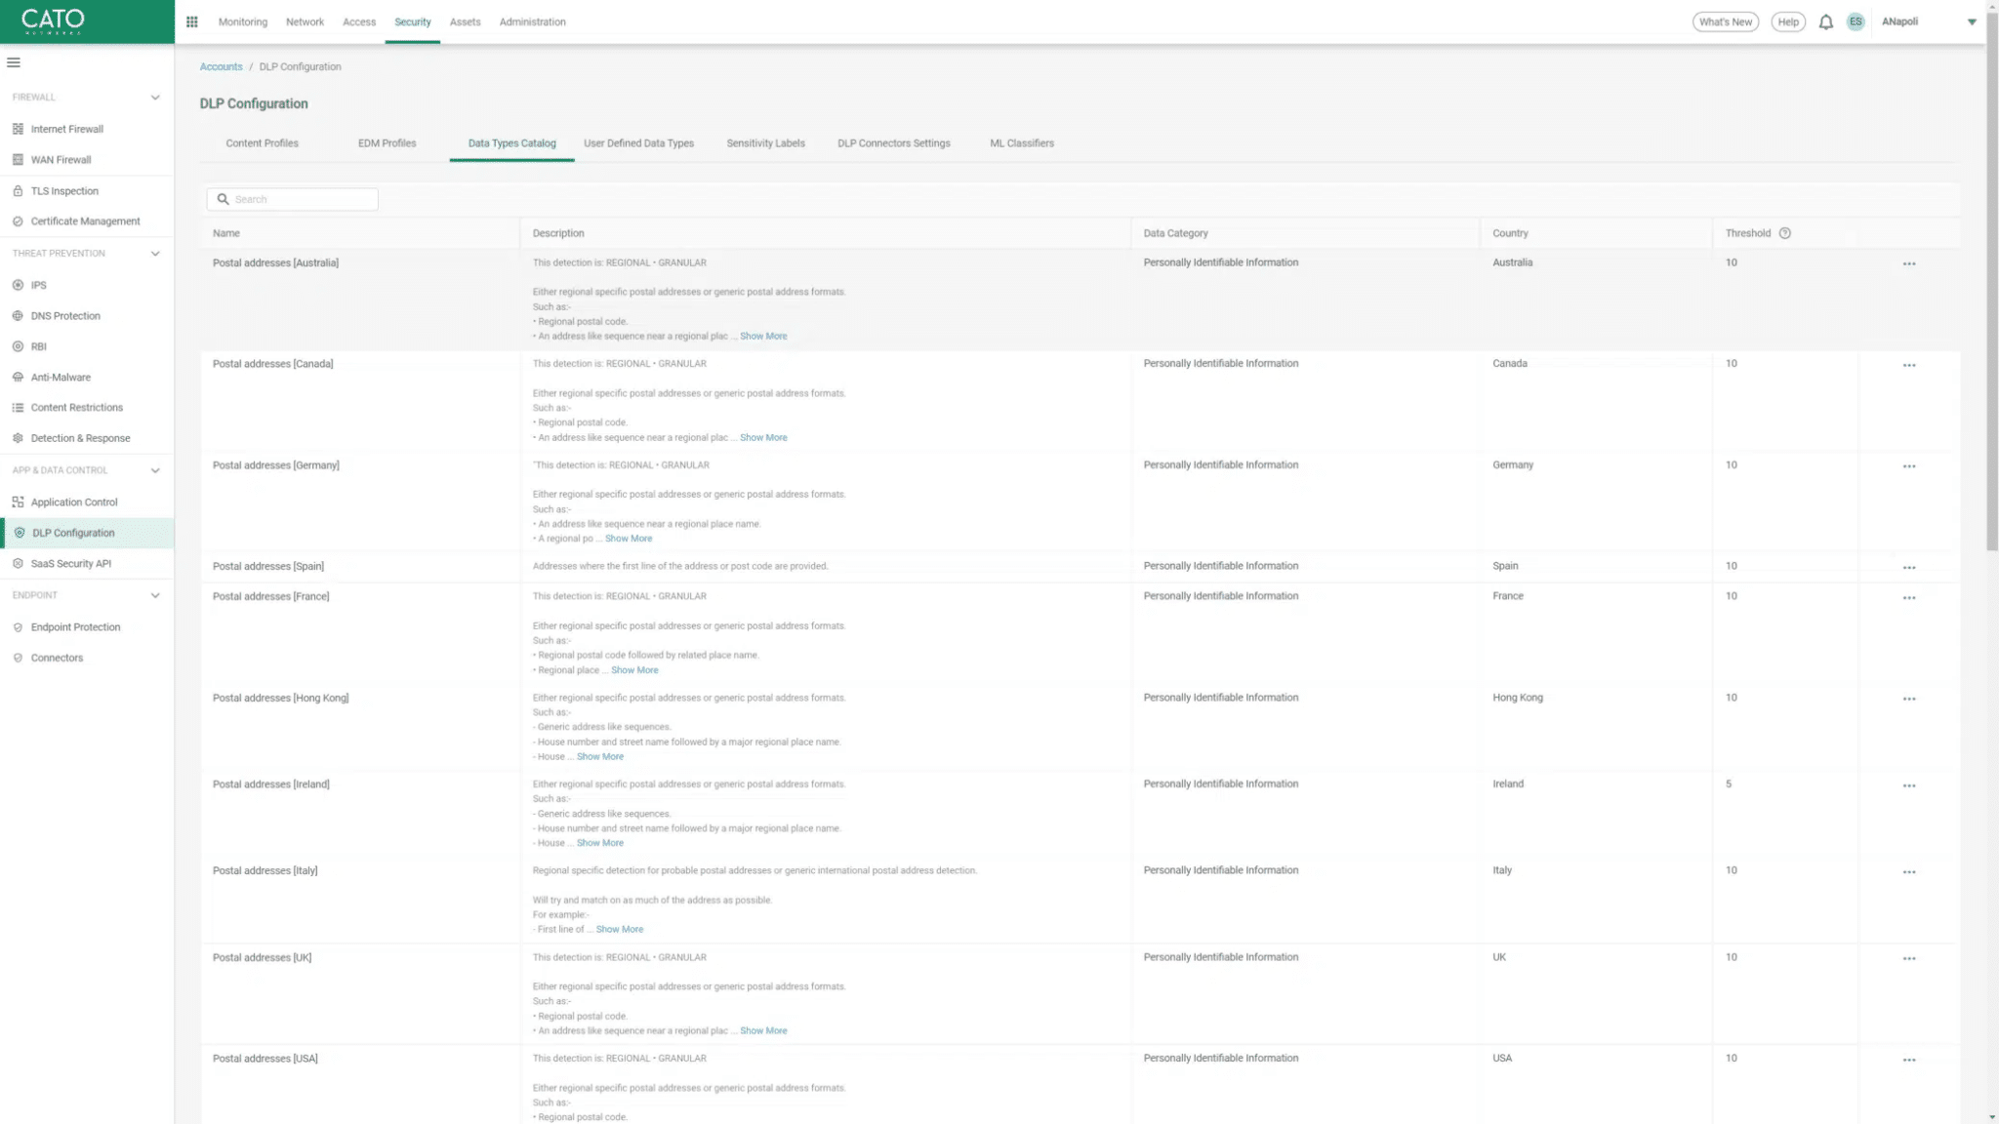Switch to User Defined Data Types tab
The height and width of the screenshot is (1124, 1999).
638,143
